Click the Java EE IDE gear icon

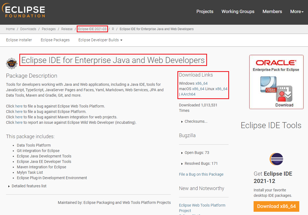pos(11,63)
